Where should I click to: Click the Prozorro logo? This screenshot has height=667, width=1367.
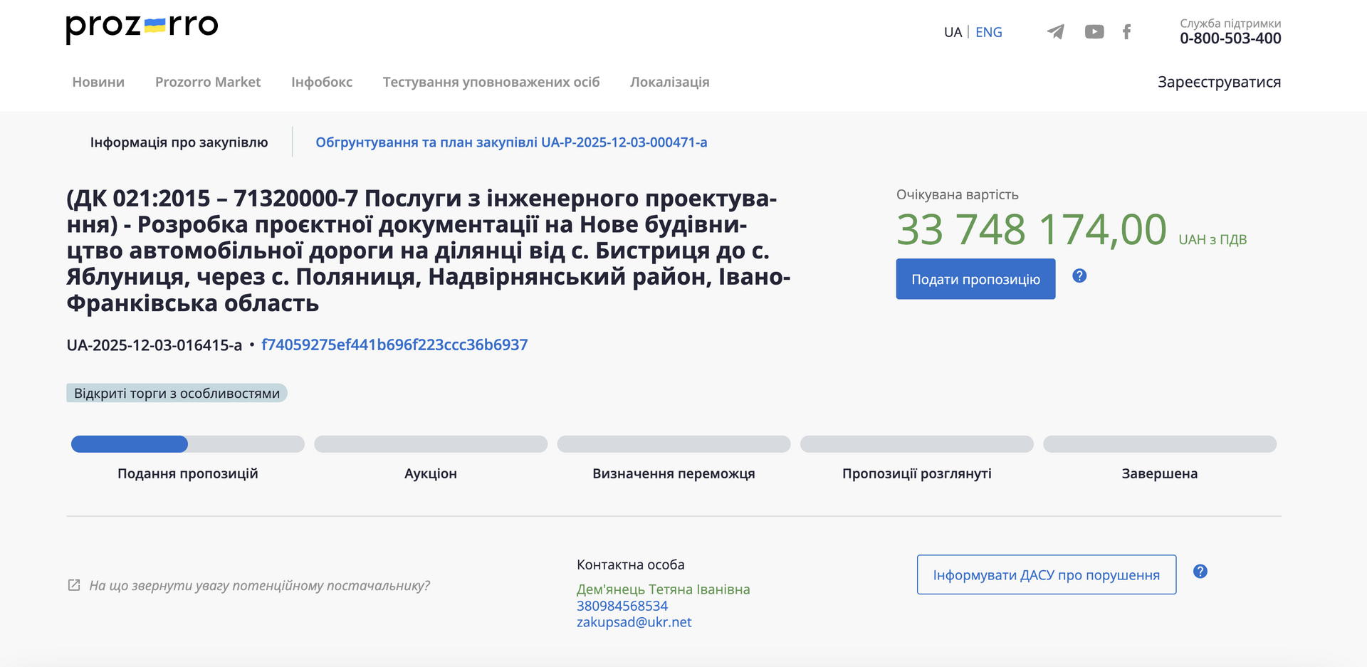point(141,27)
